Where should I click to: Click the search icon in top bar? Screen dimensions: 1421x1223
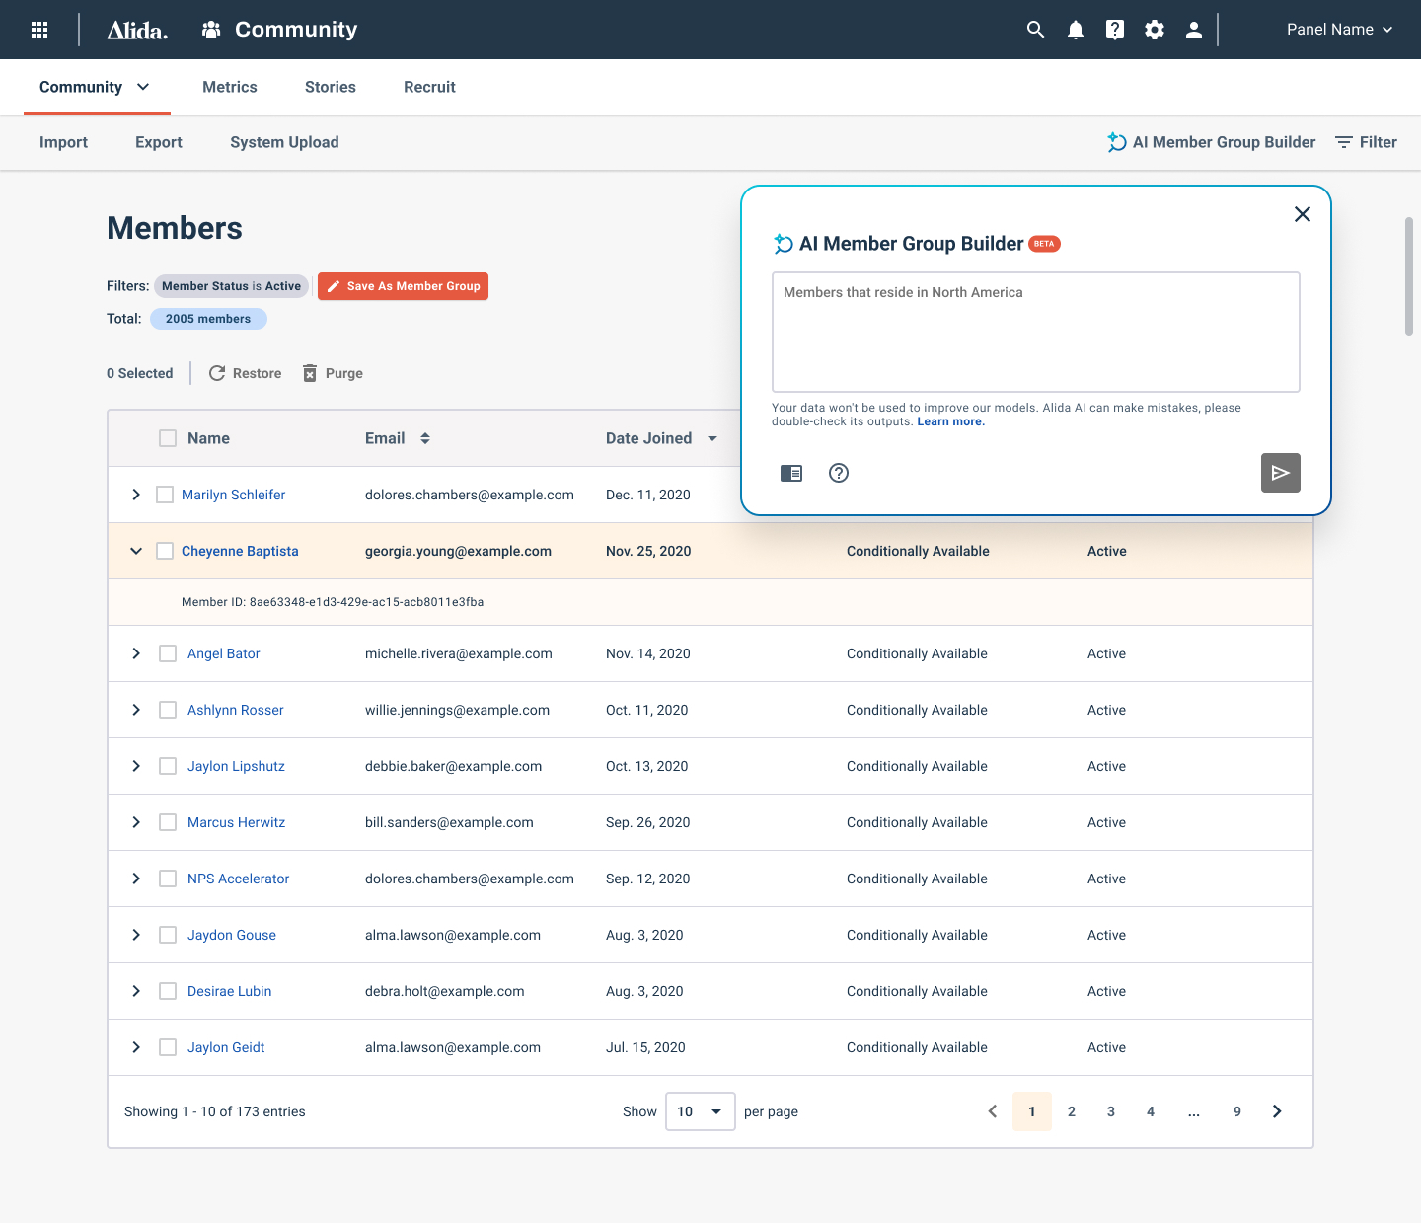[x=1035, y=30]
